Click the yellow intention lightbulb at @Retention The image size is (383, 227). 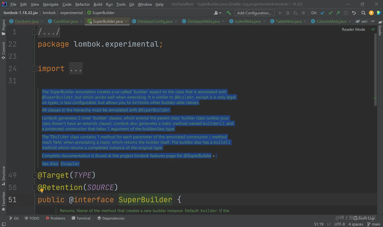(42, 191)
